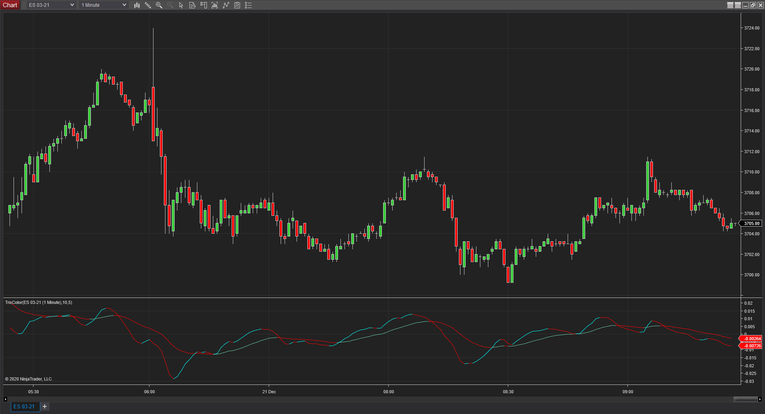
Task: Click the 21 Dec date axis label
Action: click(269, 392)
